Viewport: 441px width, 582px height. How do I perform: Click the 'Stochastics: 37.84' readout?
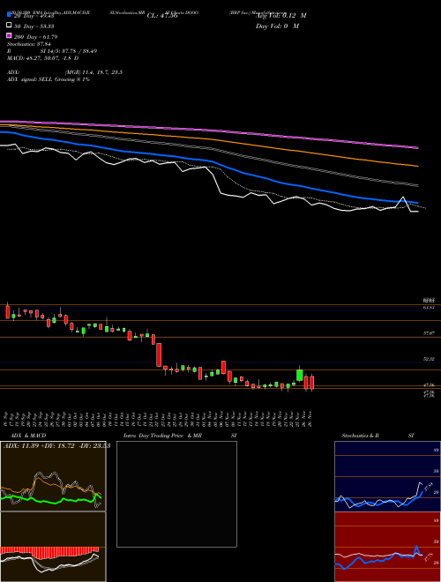pyautogui.click(x=29, y=44)
